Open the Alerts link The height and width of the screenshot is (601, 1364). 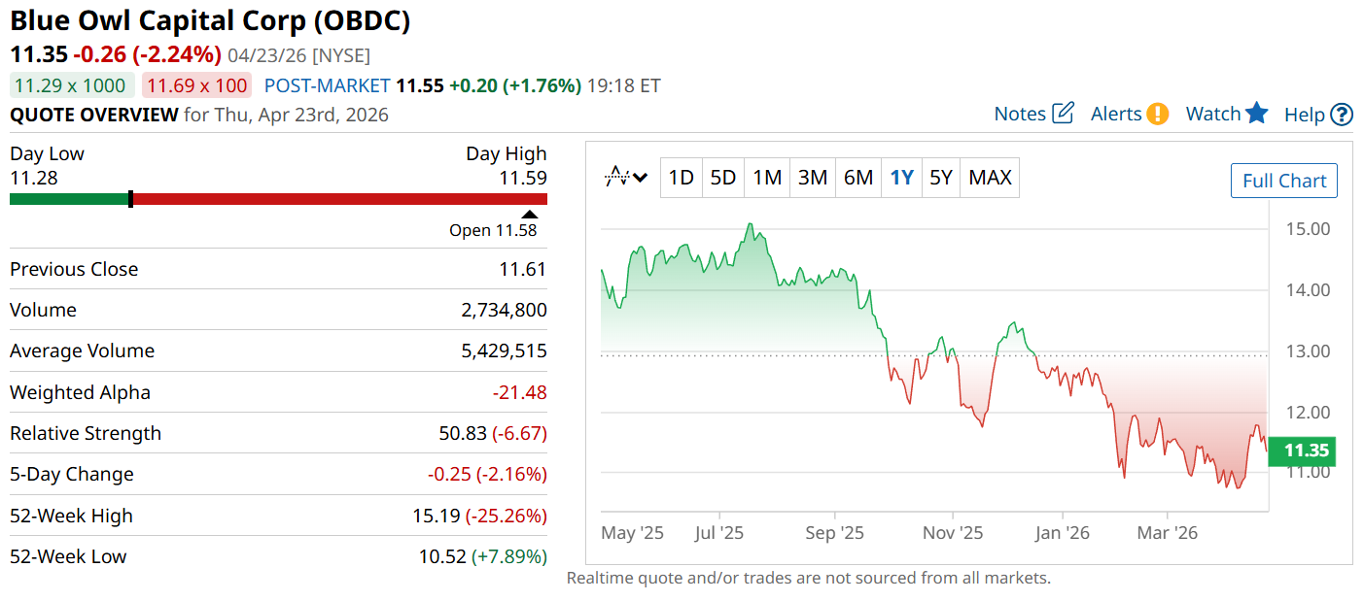point(1115,114)
